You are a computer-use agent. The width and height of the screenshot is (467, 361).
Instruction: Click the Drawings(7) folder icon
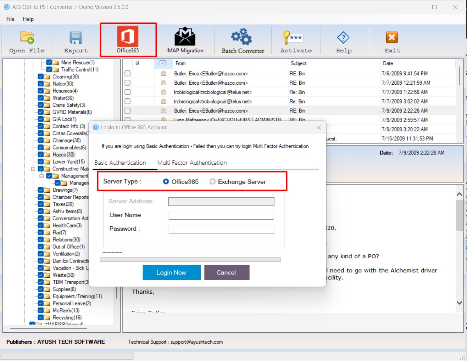(x=47, y=190)
